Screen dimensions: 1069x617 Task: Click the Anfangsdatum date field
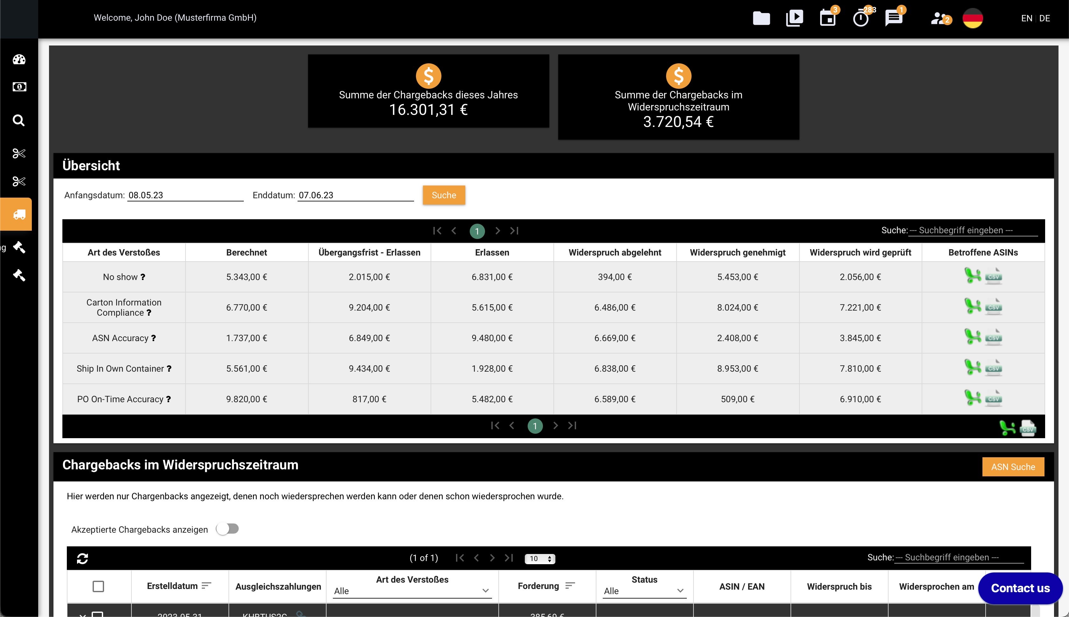(185, 195)
